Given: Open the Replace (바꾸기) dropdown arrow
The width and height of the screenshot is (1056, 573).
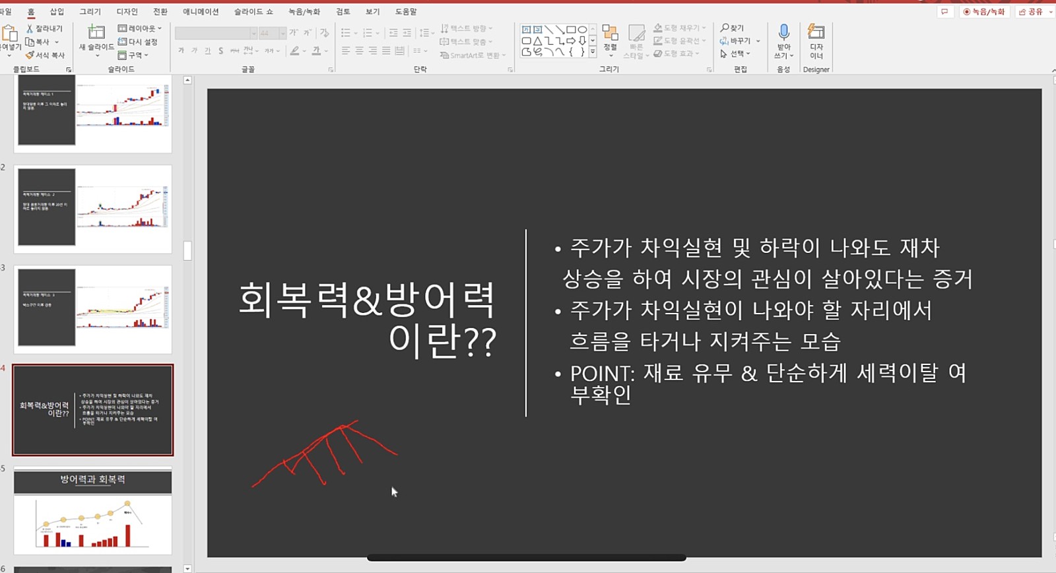Looking at the screenshot, I should [758, 41].
